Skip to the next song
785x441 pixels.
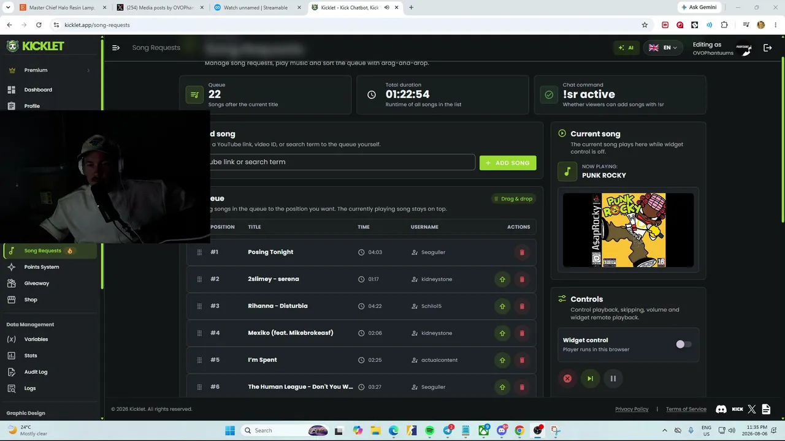(x=590, y=379)
